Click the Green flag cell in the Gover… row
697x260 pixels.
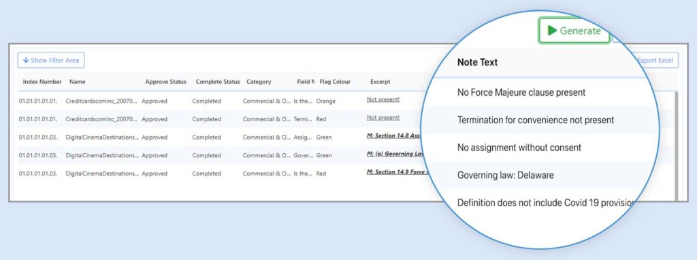point(323,156)
